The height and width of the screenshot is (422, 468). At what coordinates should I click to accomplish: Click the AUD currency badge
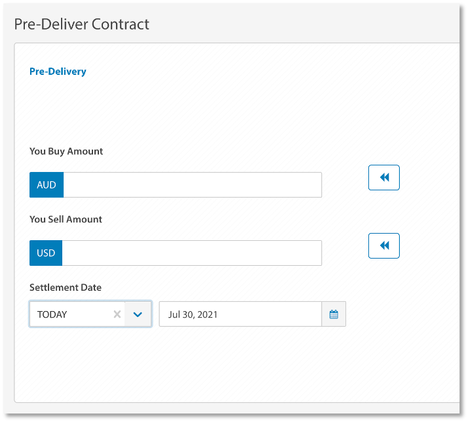[x=47, y=185]
